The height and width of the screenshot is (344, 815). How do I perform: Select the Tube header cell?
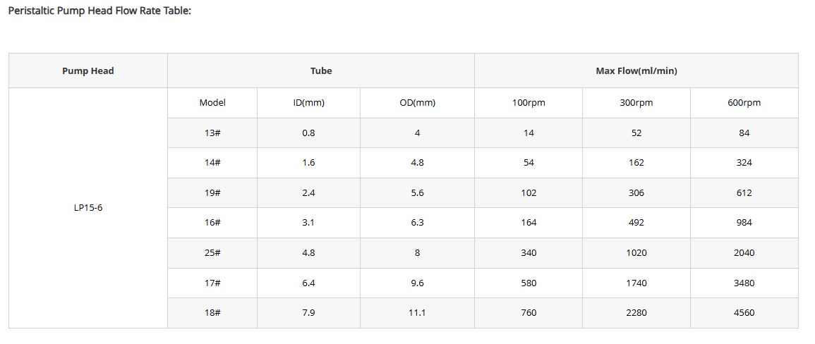coord(320,70)
